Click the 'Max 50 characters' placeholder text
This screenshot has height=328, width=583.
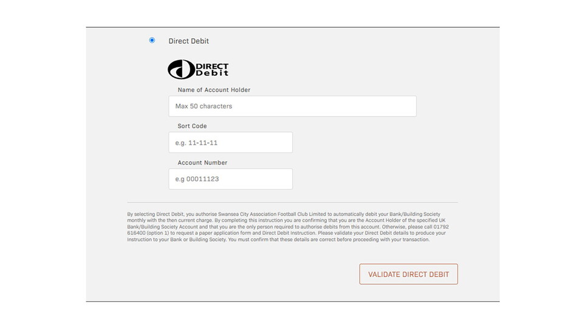tap(203, 106)
